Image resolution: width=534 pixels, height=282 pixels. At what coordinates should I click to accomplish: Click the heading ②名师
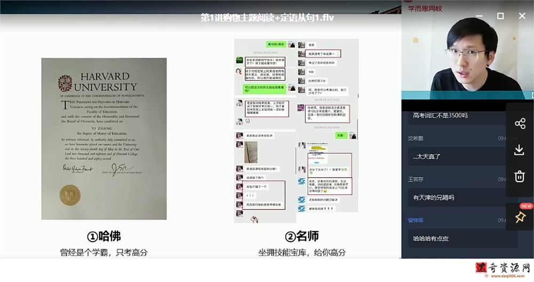(x=302, y=236)
